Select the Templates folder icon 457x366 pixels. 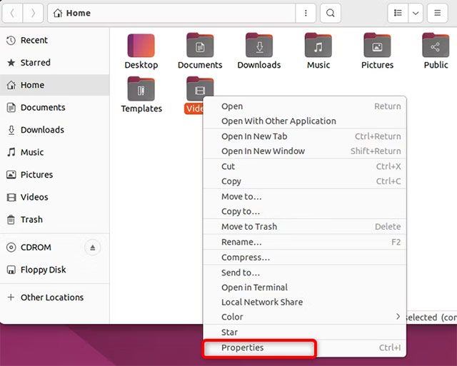[141, 95]
